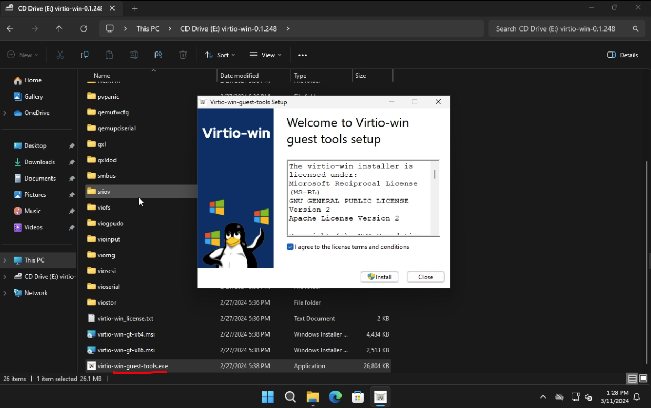Screen dimensions: 651x408
Task: Click the Delete trash icon in toolbar
Action: coord(183,55)
